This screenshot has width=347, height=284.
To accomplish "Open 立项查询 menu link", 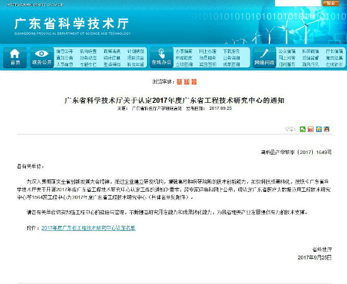I will [184, 64].
